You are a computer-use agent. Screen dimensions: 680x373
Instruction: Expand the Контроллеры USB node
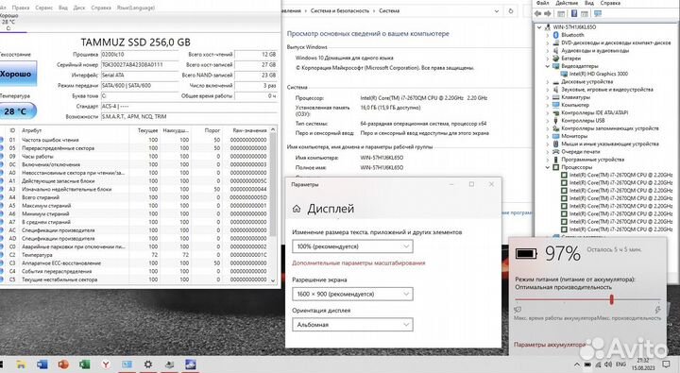point(547,121)
